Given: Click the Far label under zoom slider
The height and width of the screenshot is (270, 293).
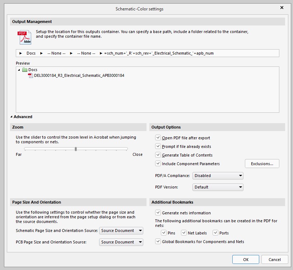Looking at the screenshot, I should 19,154.
